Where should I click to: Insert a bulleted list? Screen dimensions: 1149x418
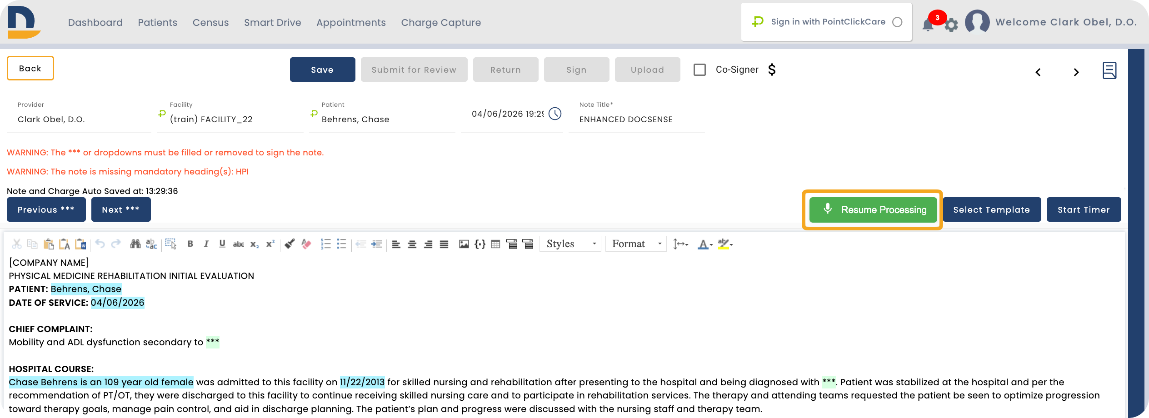[341, 244]
